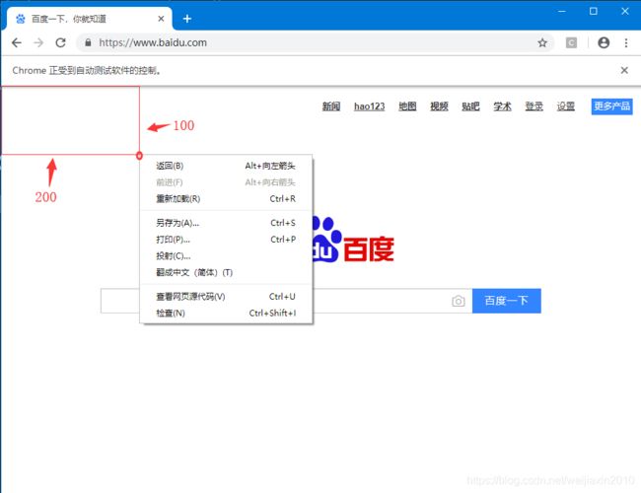This screenshot has height=493, width=641.
Task: Click the Baidu favicon on tab
Action: point(21,19)
